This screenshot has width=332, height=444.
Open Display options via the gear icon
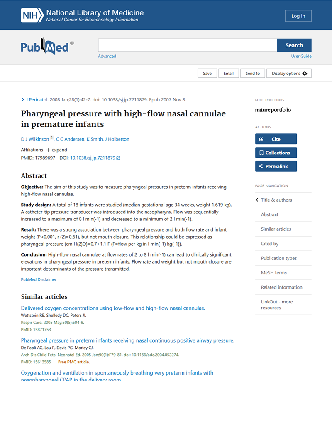pyautogui.click(x=305, y=73)
